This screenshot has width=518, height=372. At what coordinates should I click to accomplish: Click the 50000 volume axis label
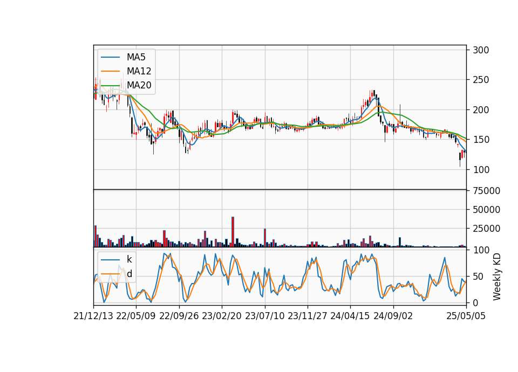(487, 210)
